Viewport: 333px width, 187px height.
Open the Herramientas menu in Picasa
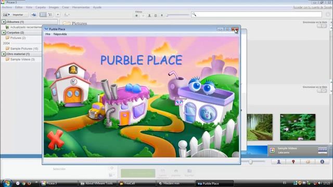point(81,7)
